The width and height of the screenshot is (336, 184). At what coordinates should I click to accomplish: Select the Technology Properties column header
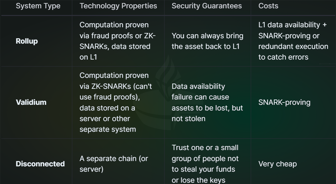[118, 6]
